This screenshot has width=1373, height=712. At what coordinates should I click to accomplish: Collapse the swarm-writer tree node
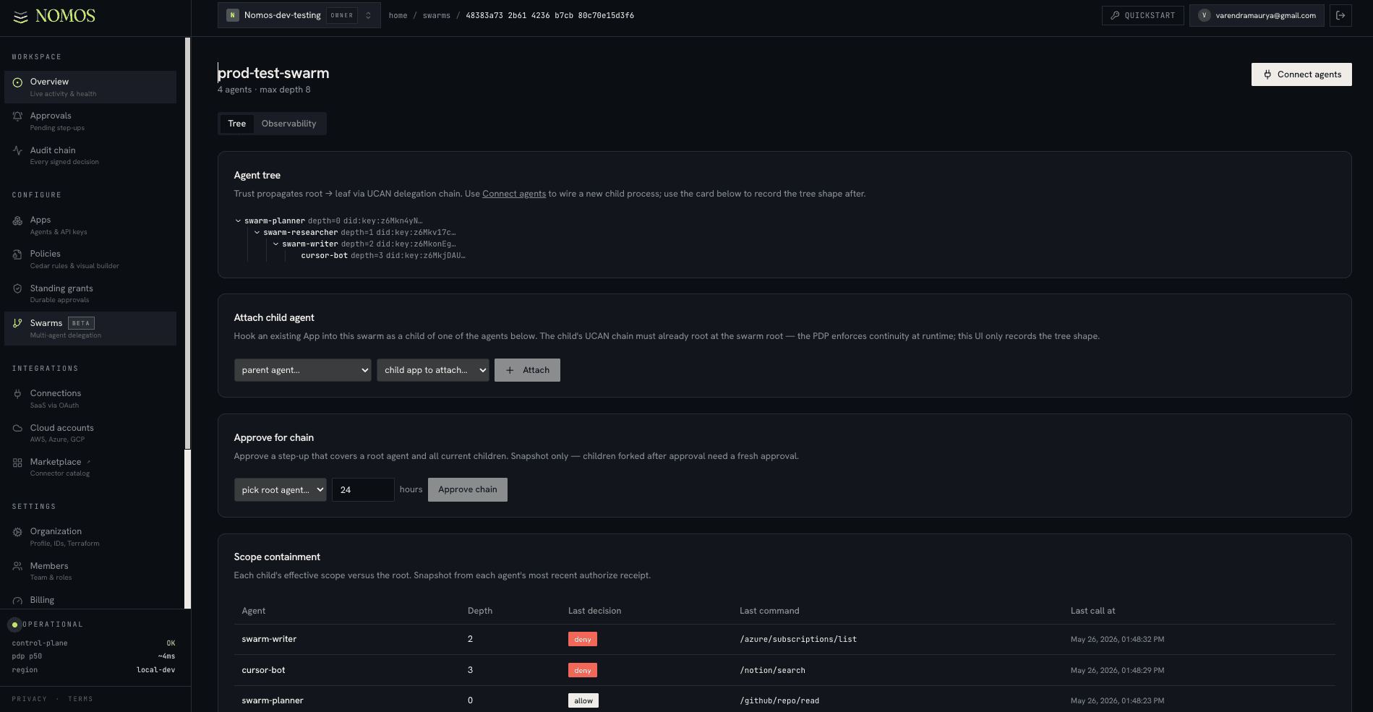click(x=275, y=244)
